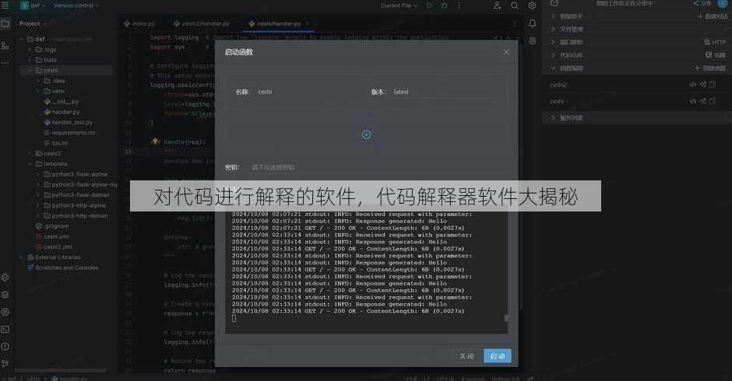Close the ceshi/handler.py tab
The width and height of the screenshot is (732, 381).
(308, 23)
